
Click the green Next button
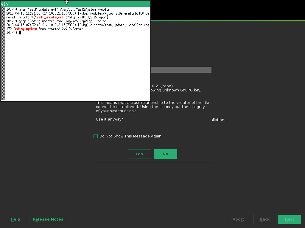tap(289, 219)
